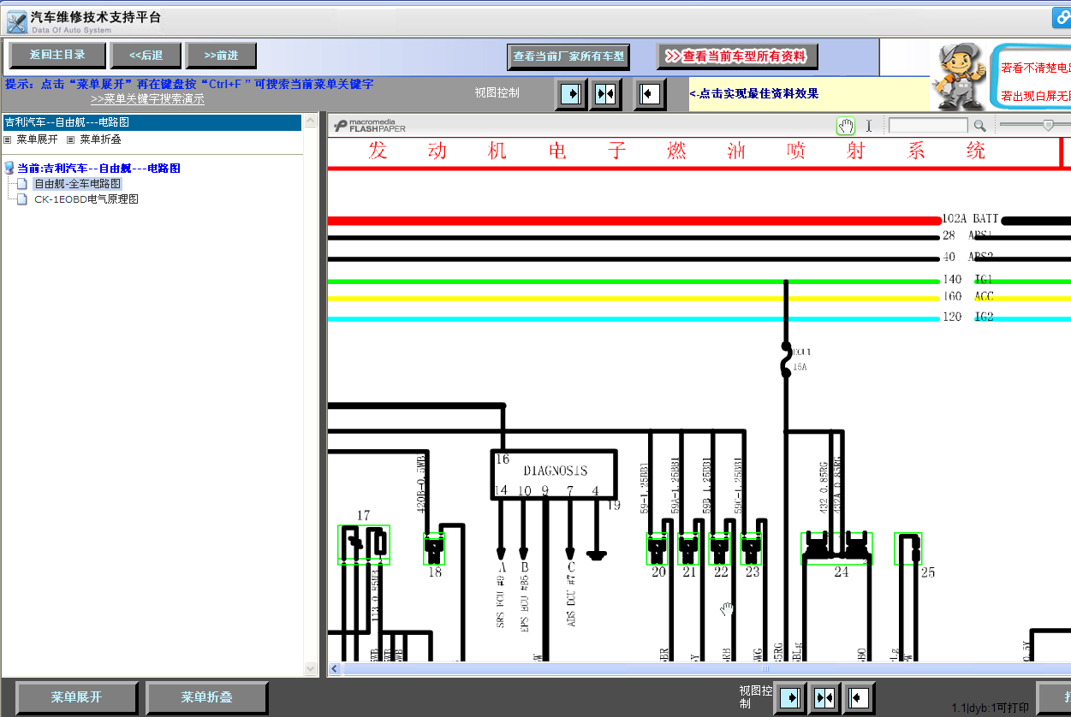Select the FlashPaper hand pan tool
The image size is (1071, 717).
click(x=846, y=127)
